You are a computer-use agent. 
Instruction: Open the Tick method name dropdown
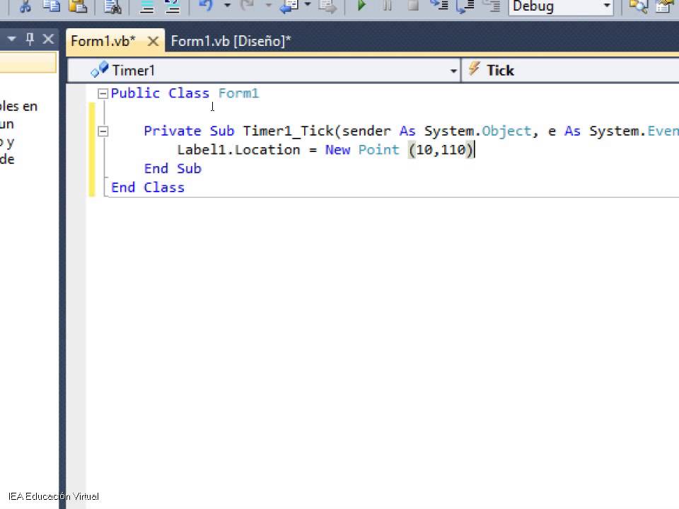570,71
